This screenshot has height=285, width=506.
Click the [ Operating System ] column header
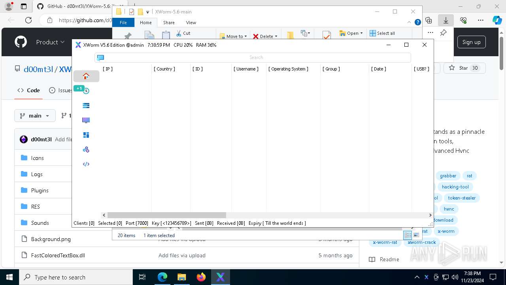(x=289, y=69)
